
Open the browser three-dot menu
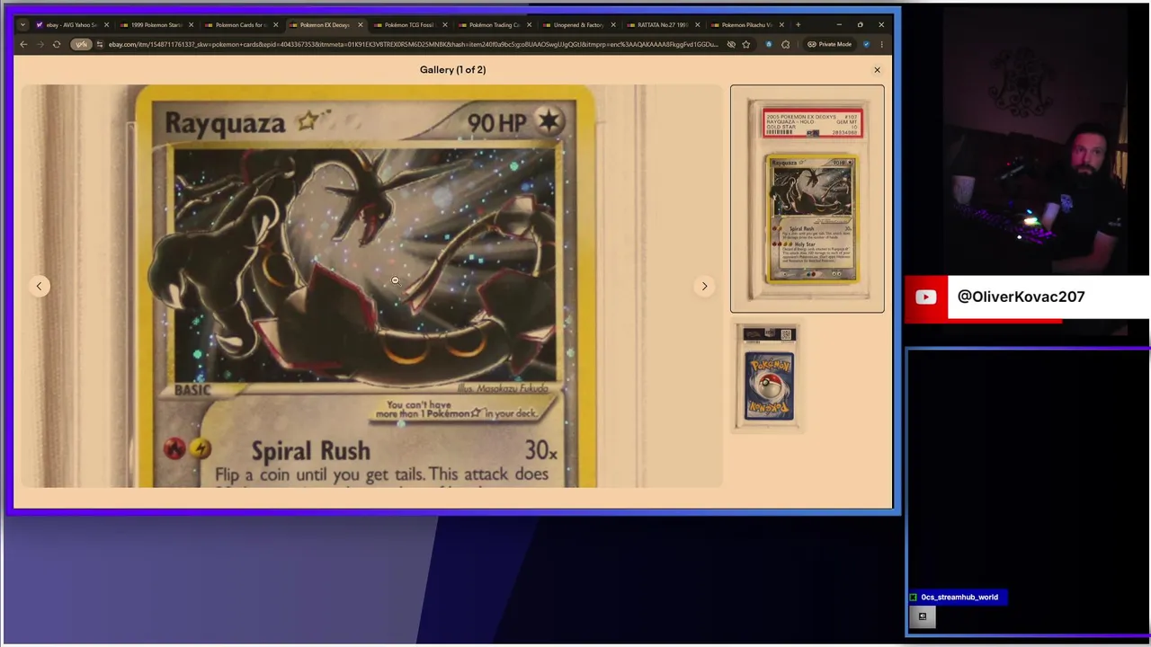pyautogui.click(x=882, y=44)
